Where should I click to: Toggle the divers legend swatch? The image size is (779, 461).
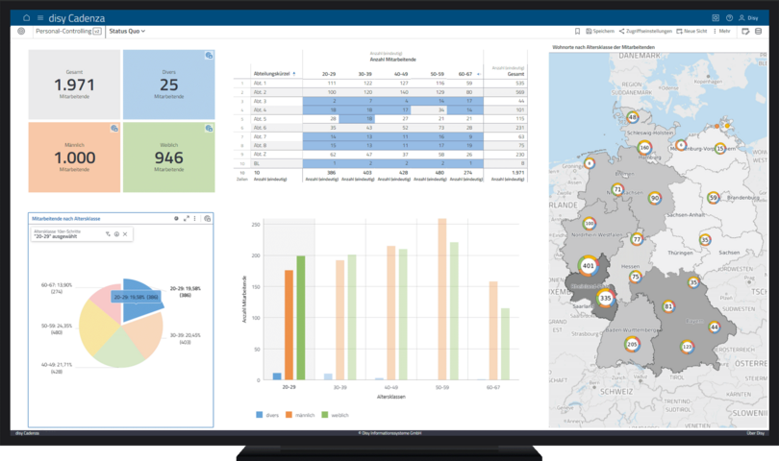[259, 415]
